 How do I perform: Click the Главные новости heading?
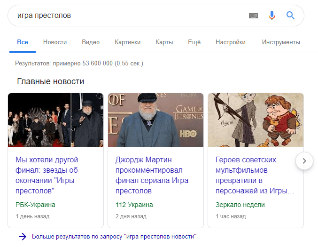51,81
